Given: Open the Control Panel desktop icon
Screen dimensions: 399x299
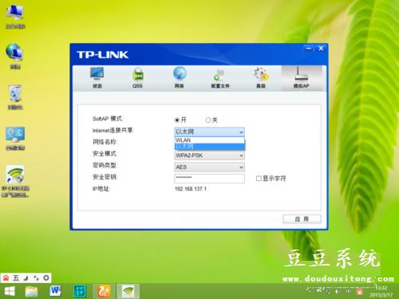Looking at the screenshot, I should [15, 138].
